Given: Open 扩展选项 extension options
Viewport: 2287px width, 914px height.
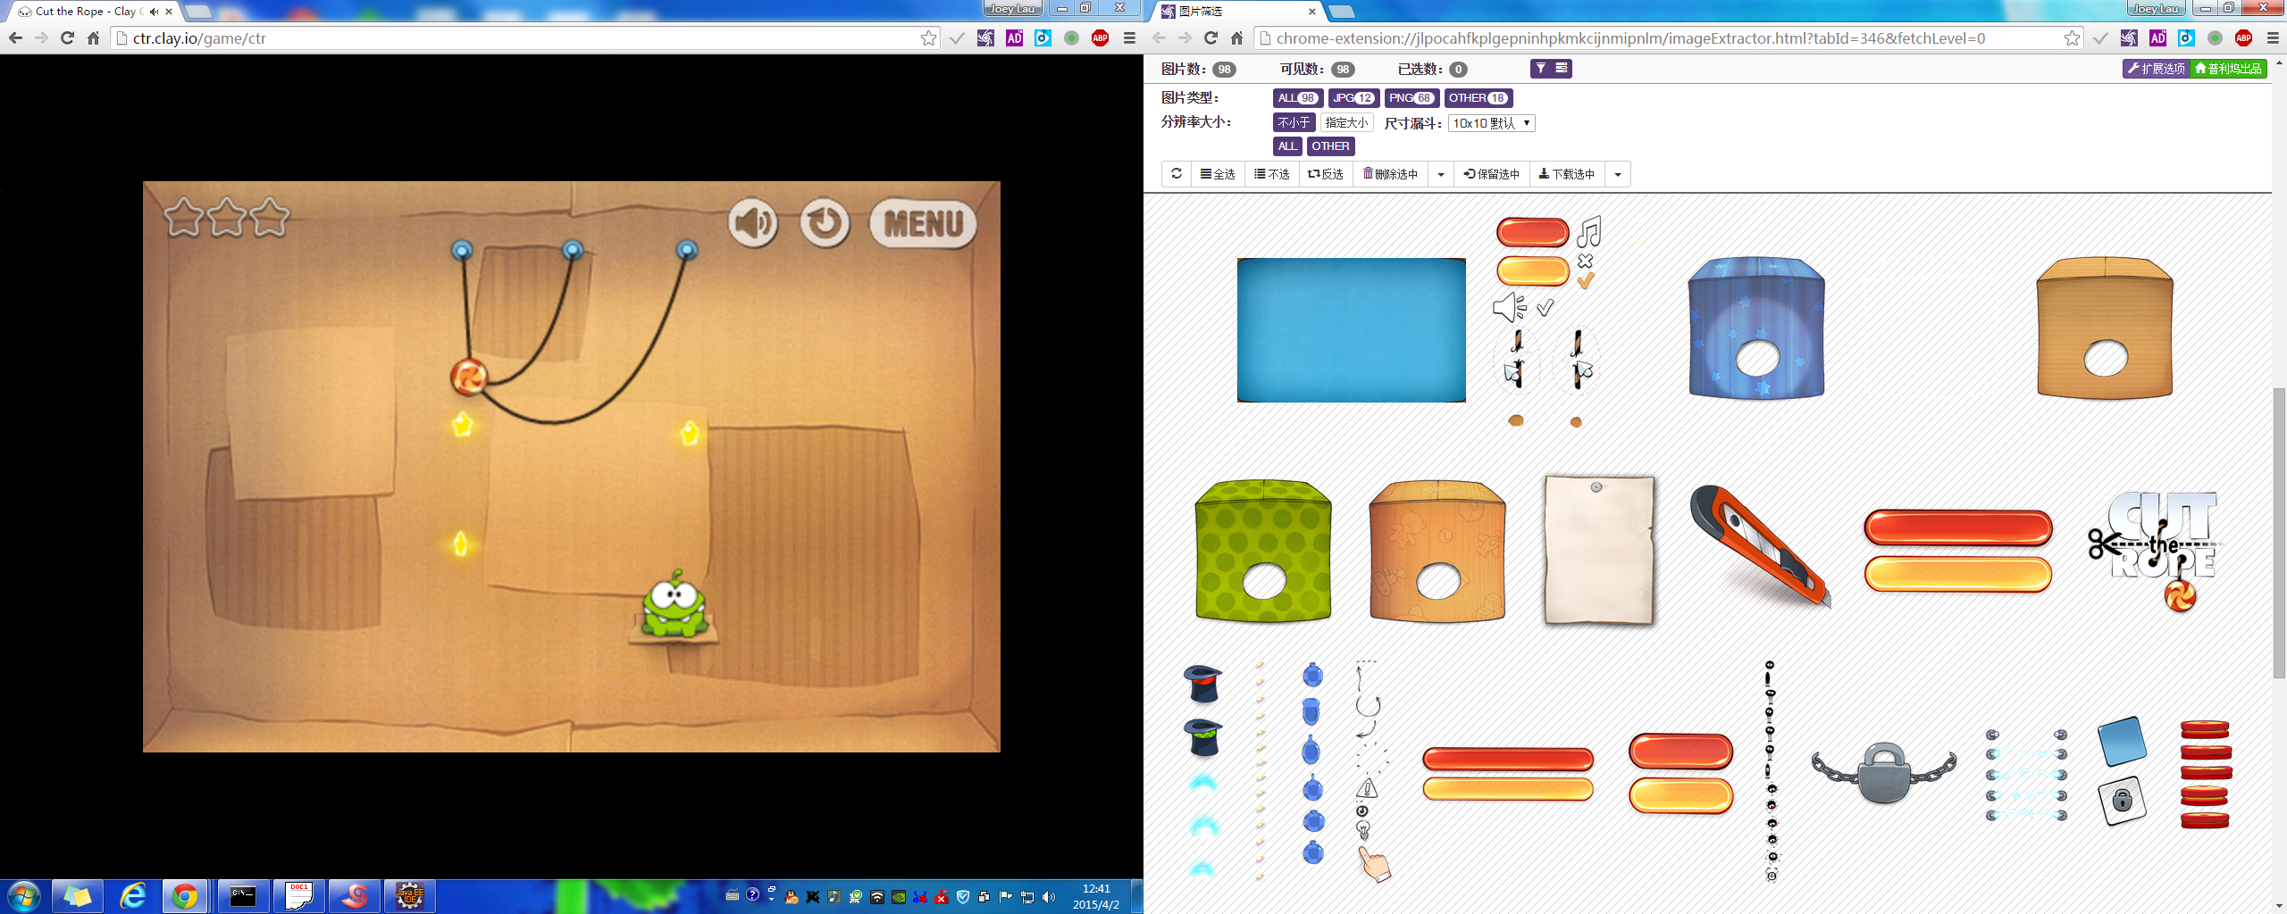Looking at the screenshot, I should click(2156, 69).
